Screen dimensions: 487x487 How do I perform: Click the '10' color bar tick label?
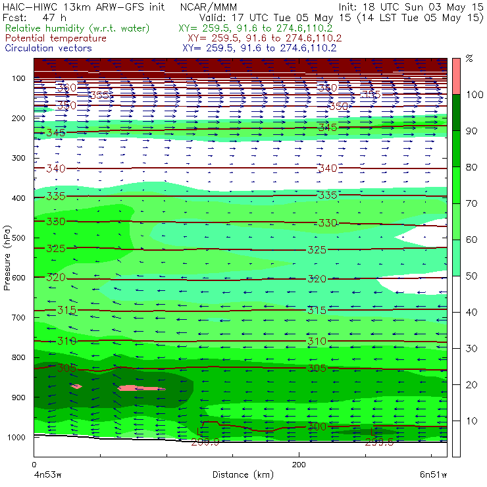pos(471,421)
